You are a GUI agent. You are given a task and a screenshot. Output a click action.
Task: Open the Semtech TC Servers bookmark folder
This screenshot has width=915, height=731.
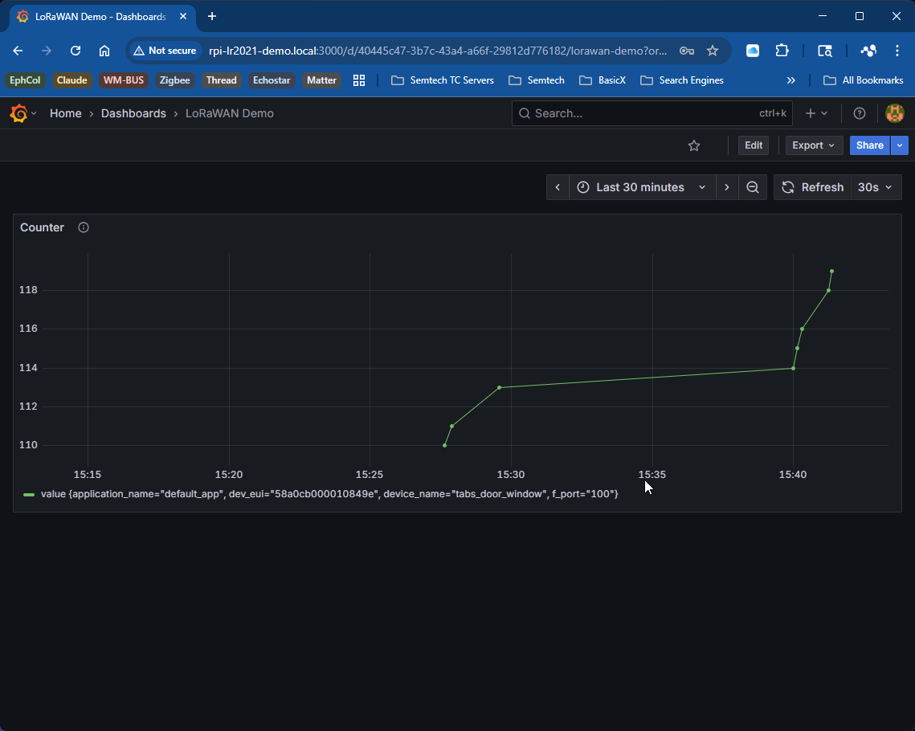coord(443,80)
